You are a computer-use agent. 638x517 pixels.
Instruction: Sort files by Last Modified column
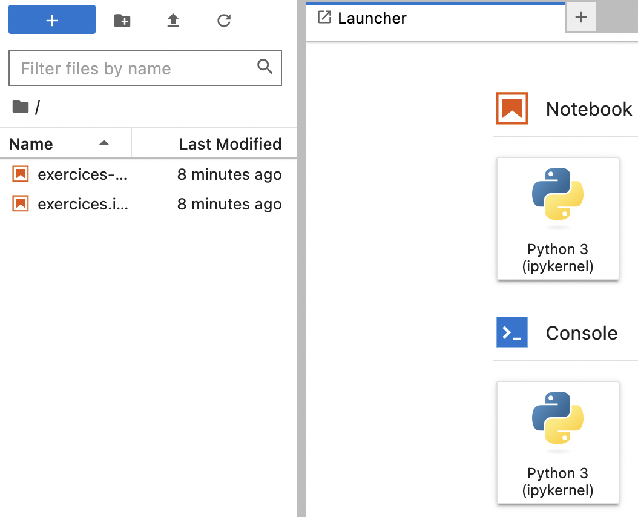230,144
